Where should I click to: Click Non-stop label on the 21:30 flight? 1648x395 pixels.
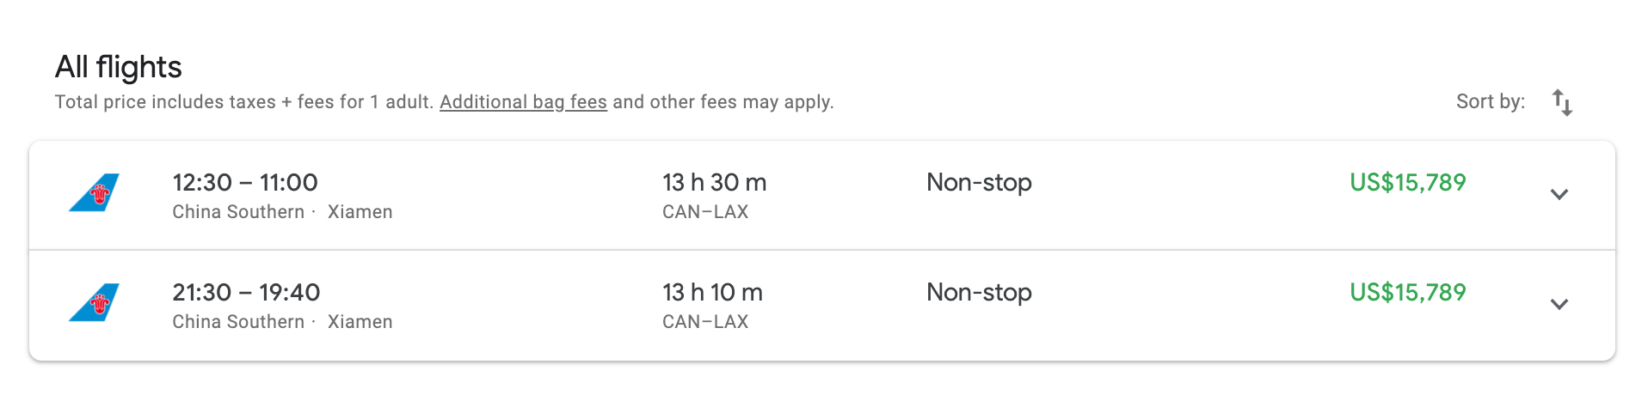pyautogui.click(x=979, y=293)
